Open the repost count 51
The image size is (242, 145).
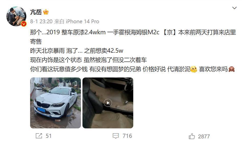(49, 136)
